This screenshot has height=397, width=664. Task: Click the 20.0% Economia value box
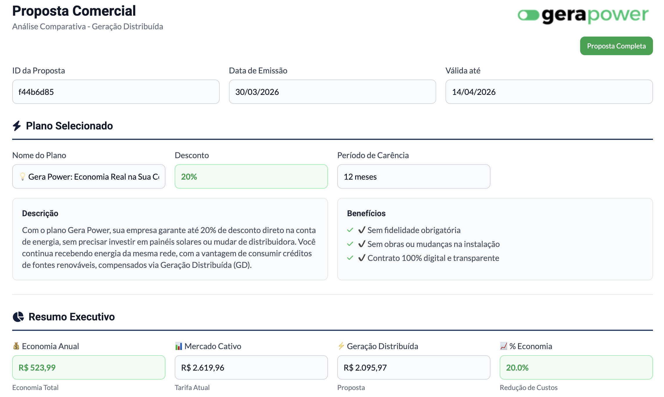click(x=576, y=367)
